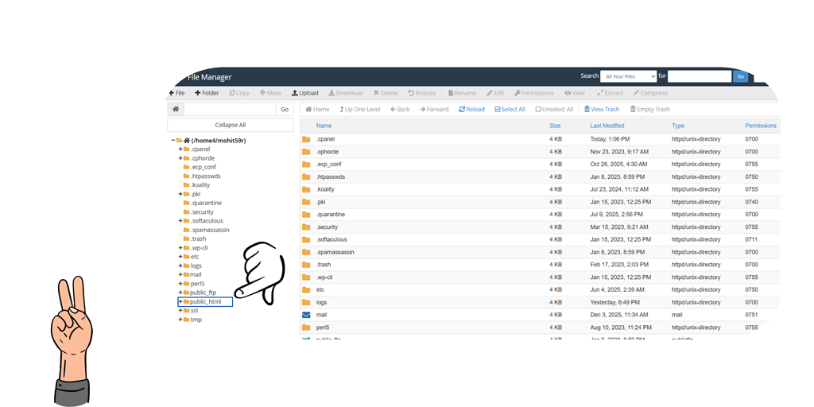Click the Reload icon

(x=471, y=109)
